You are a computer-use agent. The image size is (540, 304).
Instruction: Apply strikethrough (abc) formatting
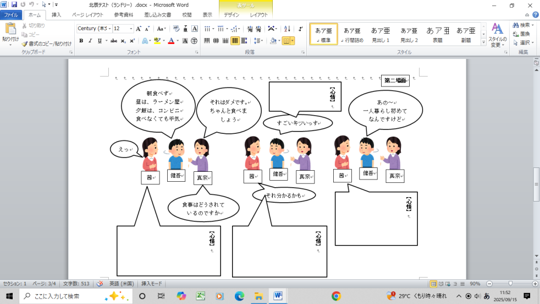(x=114, y=41)
